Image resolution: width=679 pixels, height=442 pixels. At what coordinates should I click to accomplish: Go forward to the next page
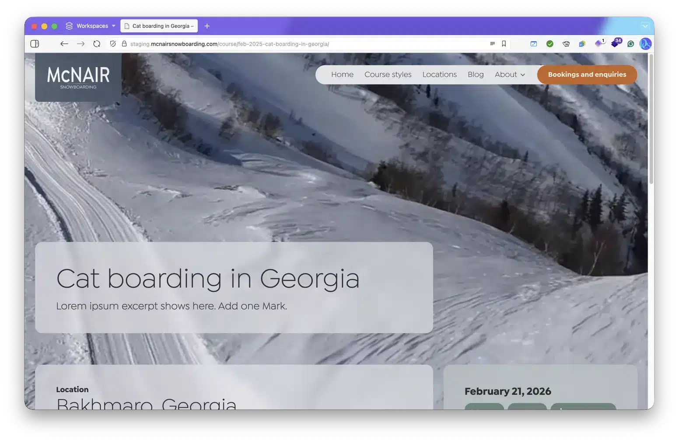coord(80,44)
